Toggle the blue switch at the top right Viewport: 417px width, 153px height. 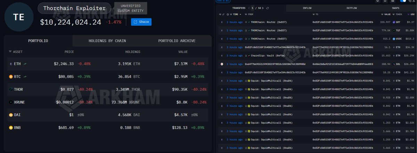point(402,1)
